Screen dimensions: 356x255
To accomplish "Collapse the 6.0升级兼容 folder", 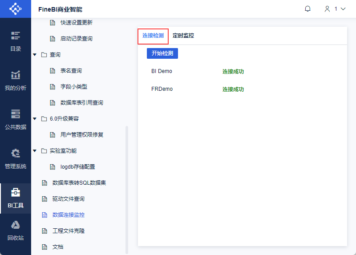I will click(35, 119).
